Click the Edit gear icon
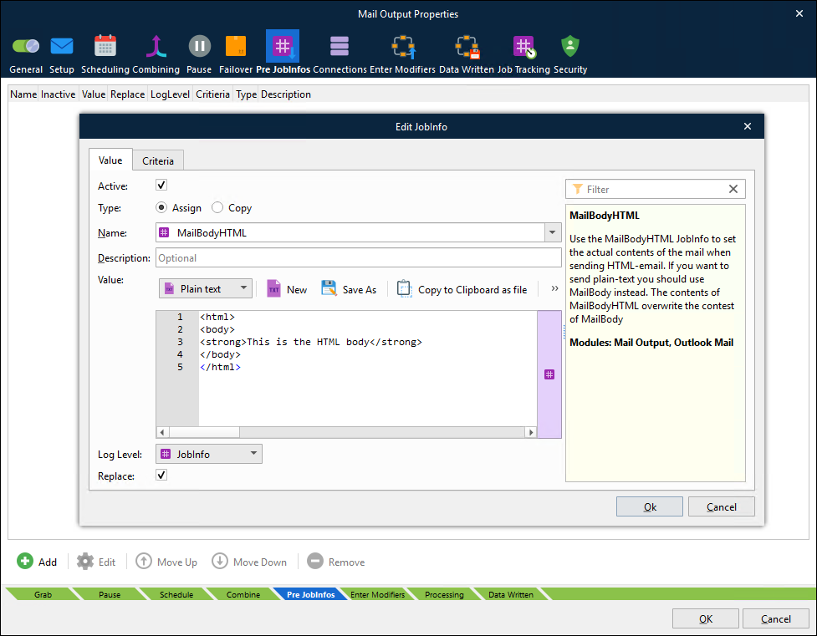 85,562
